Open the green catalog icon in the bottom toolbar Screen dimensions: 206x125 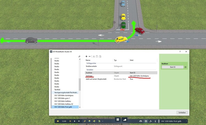pos(99,121)
